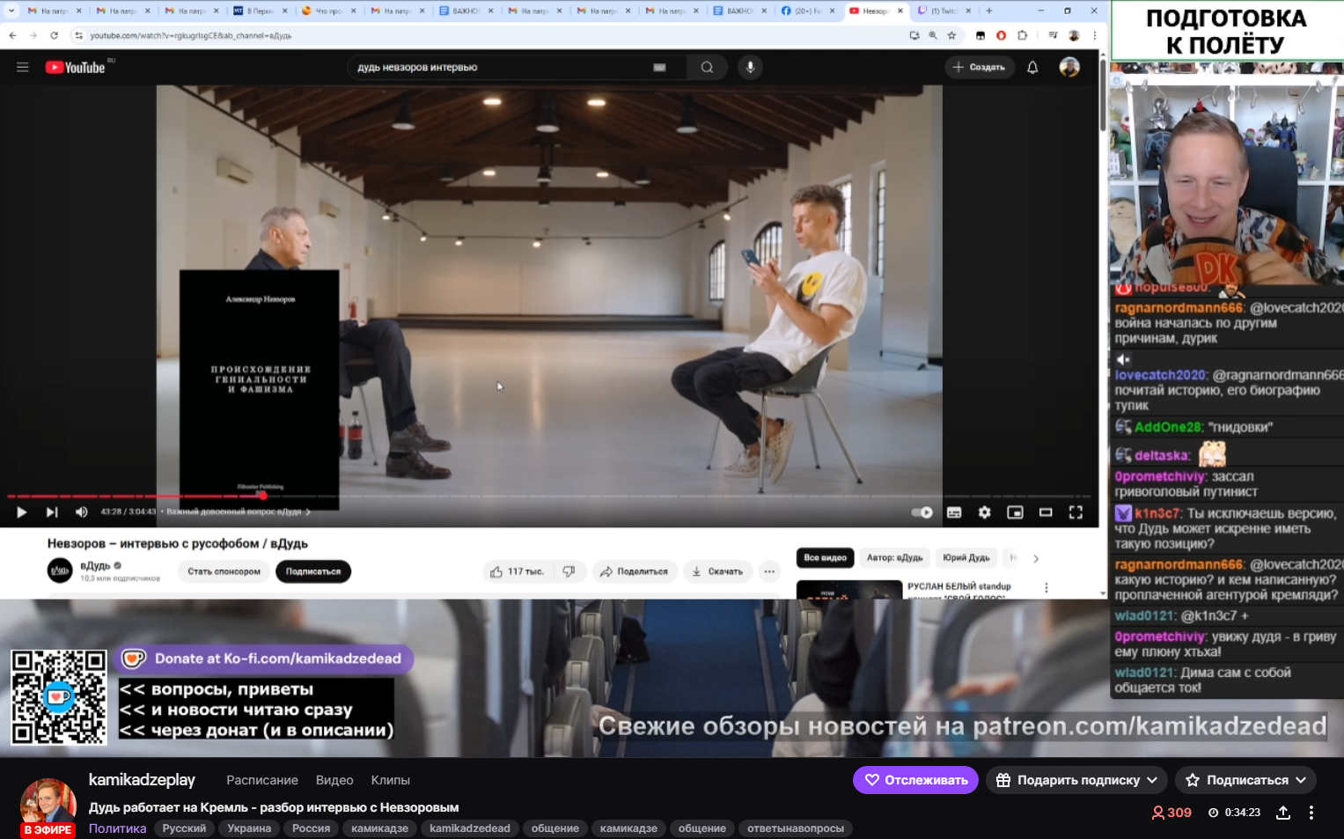
Task: Click the browser address bar URL
Action: [191, 35]
